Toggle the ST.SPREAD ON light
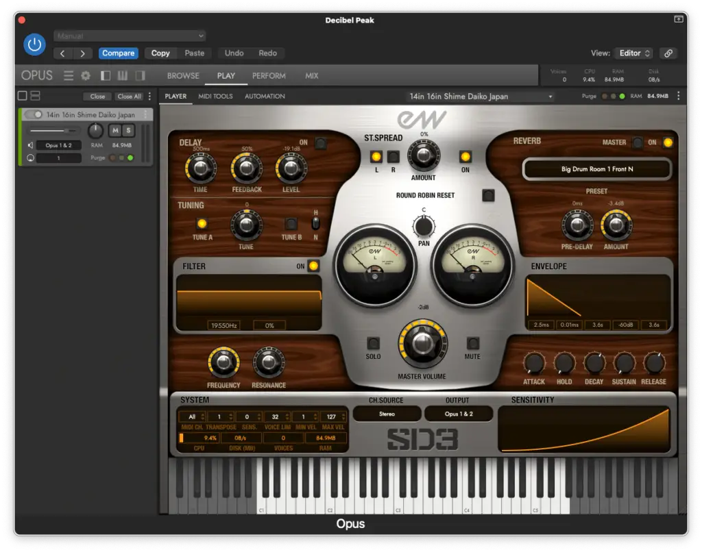Image resolution: width=702 pixels, height=552 pixels. (x=465, y=157)
